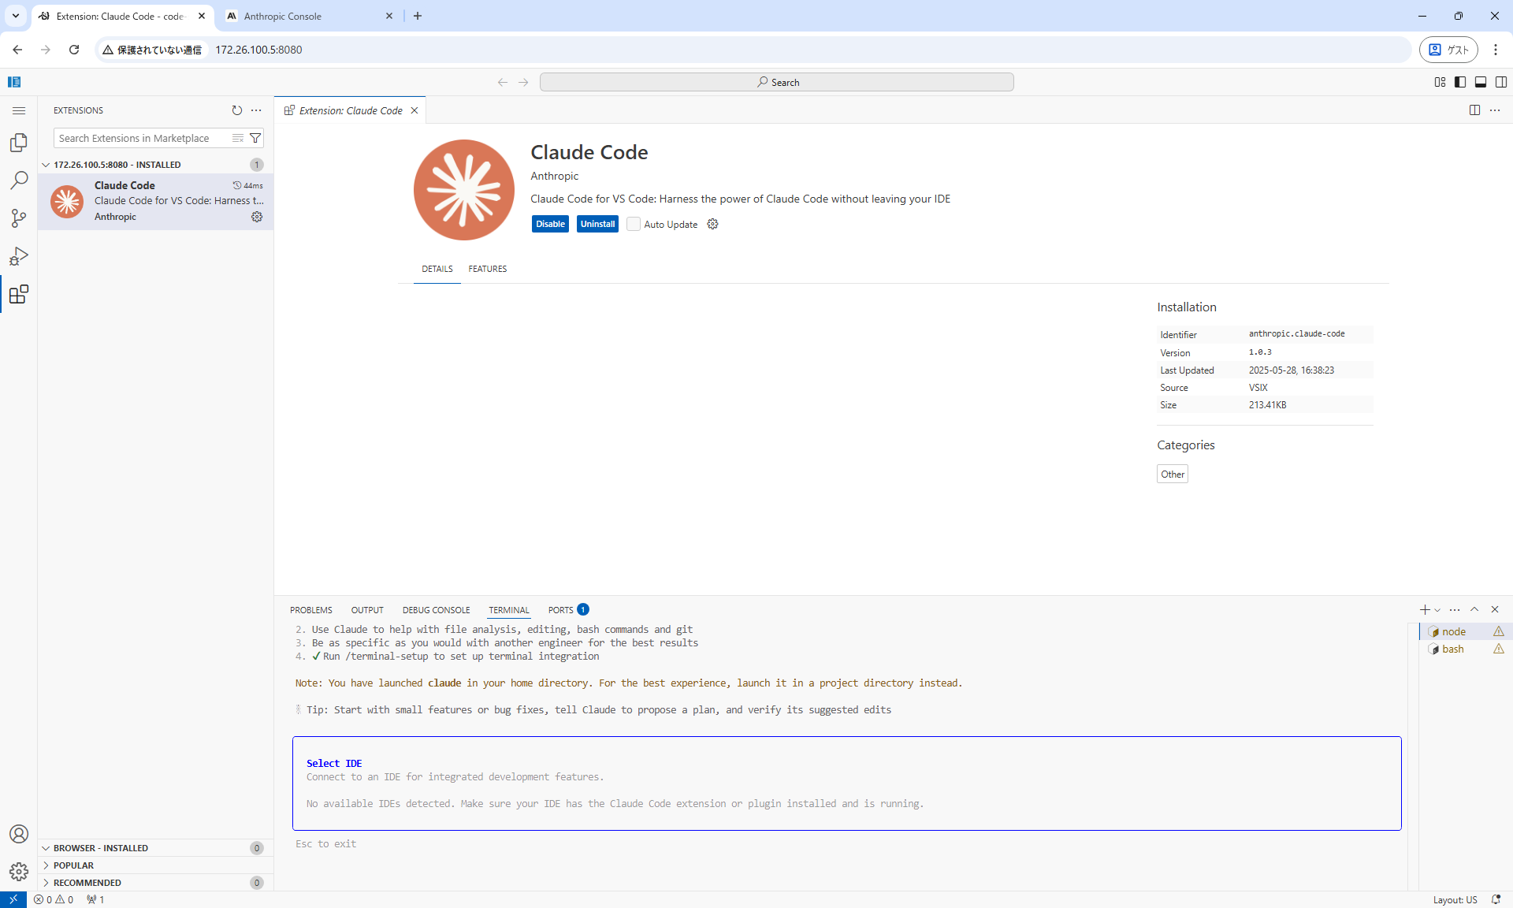Switch to the Features tab

click(488, 269)
